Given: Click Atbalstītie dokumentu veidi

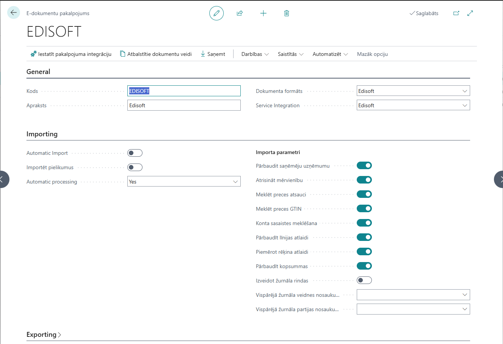Looking at the screenshot, I should click(156, 54).
